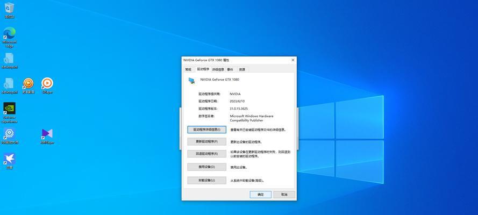This screenshot has width=478, height=215.
Task: Open the orange player shortcut left of SPlayer
Action: pyautogui.click(x=28, y=85)
